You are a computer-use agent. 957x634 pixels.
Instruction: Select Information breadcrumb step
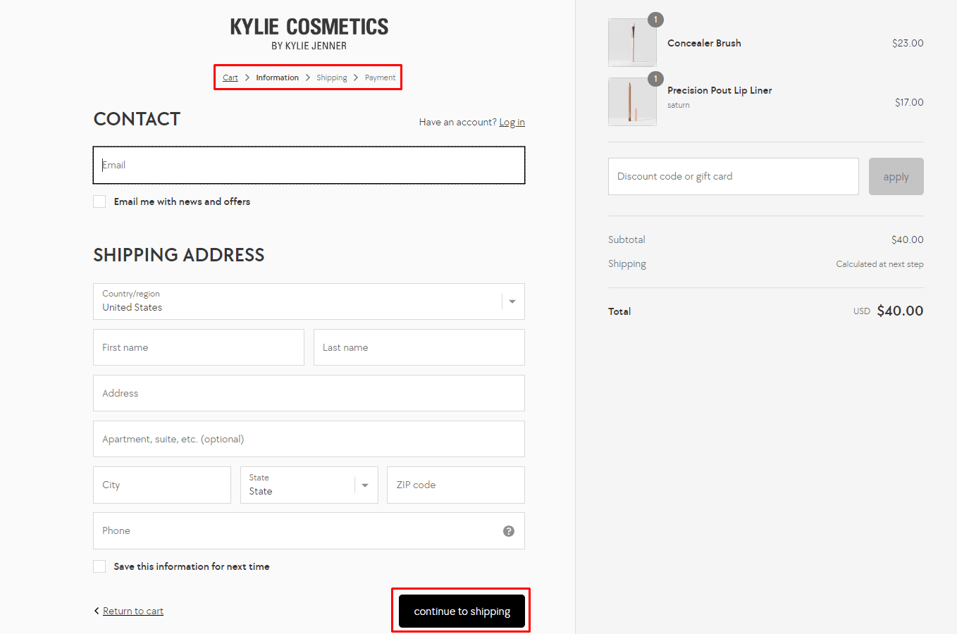(x=277, y=77)
